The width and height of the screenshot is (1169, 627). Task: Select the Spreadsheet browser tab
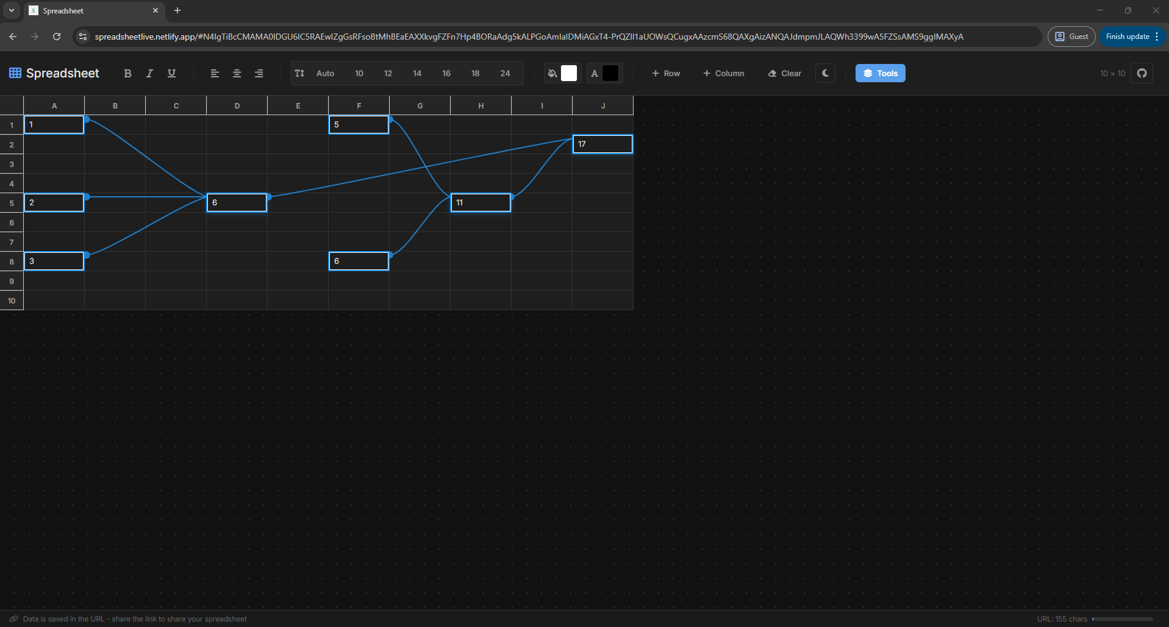(94, 10)
